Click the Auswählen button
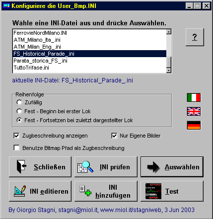The image size is (213, 219). pyautogui.click(x=172, y=167)
